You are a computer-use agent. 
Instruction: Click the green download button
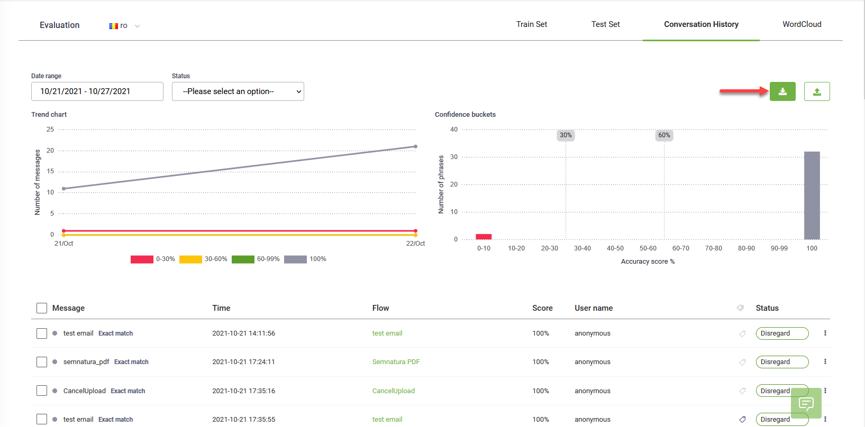coord(782,91)
